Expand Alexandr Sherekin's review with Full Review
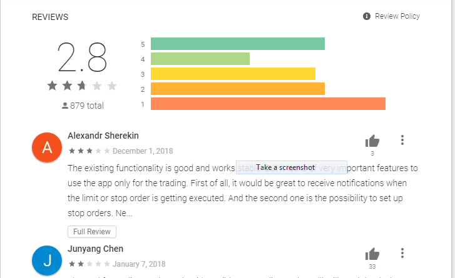This screenshot has height=278, width=455. click(92, 232)
